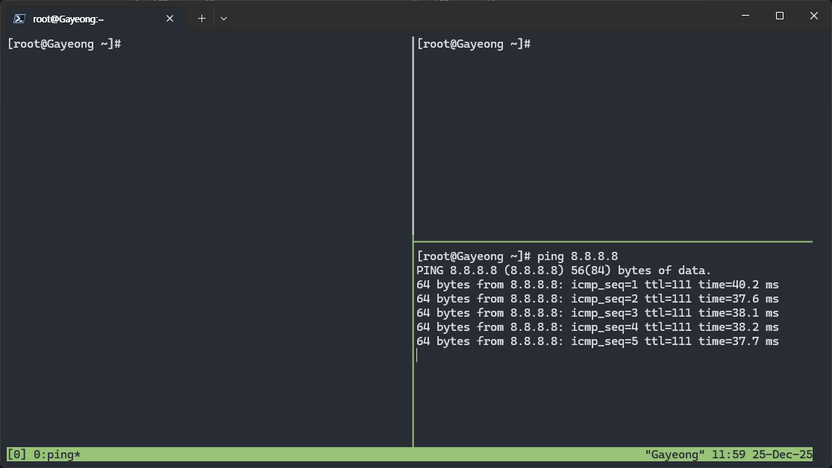Maximize the terminal window
Screen dimensions: 832x468
(x=779, y=16)
